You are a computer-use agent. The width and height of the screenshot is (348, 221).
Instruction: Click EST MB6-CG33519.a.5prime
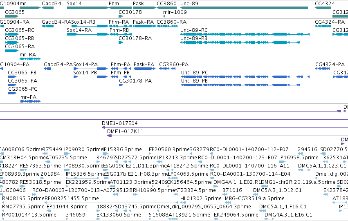(255, 199)
